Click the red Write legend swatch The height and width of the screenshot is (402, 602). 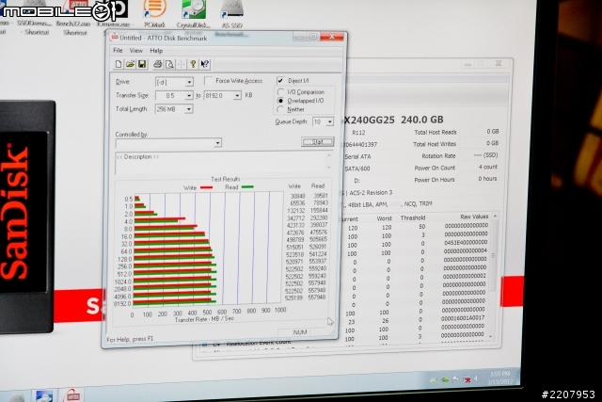tap(206, 188)
